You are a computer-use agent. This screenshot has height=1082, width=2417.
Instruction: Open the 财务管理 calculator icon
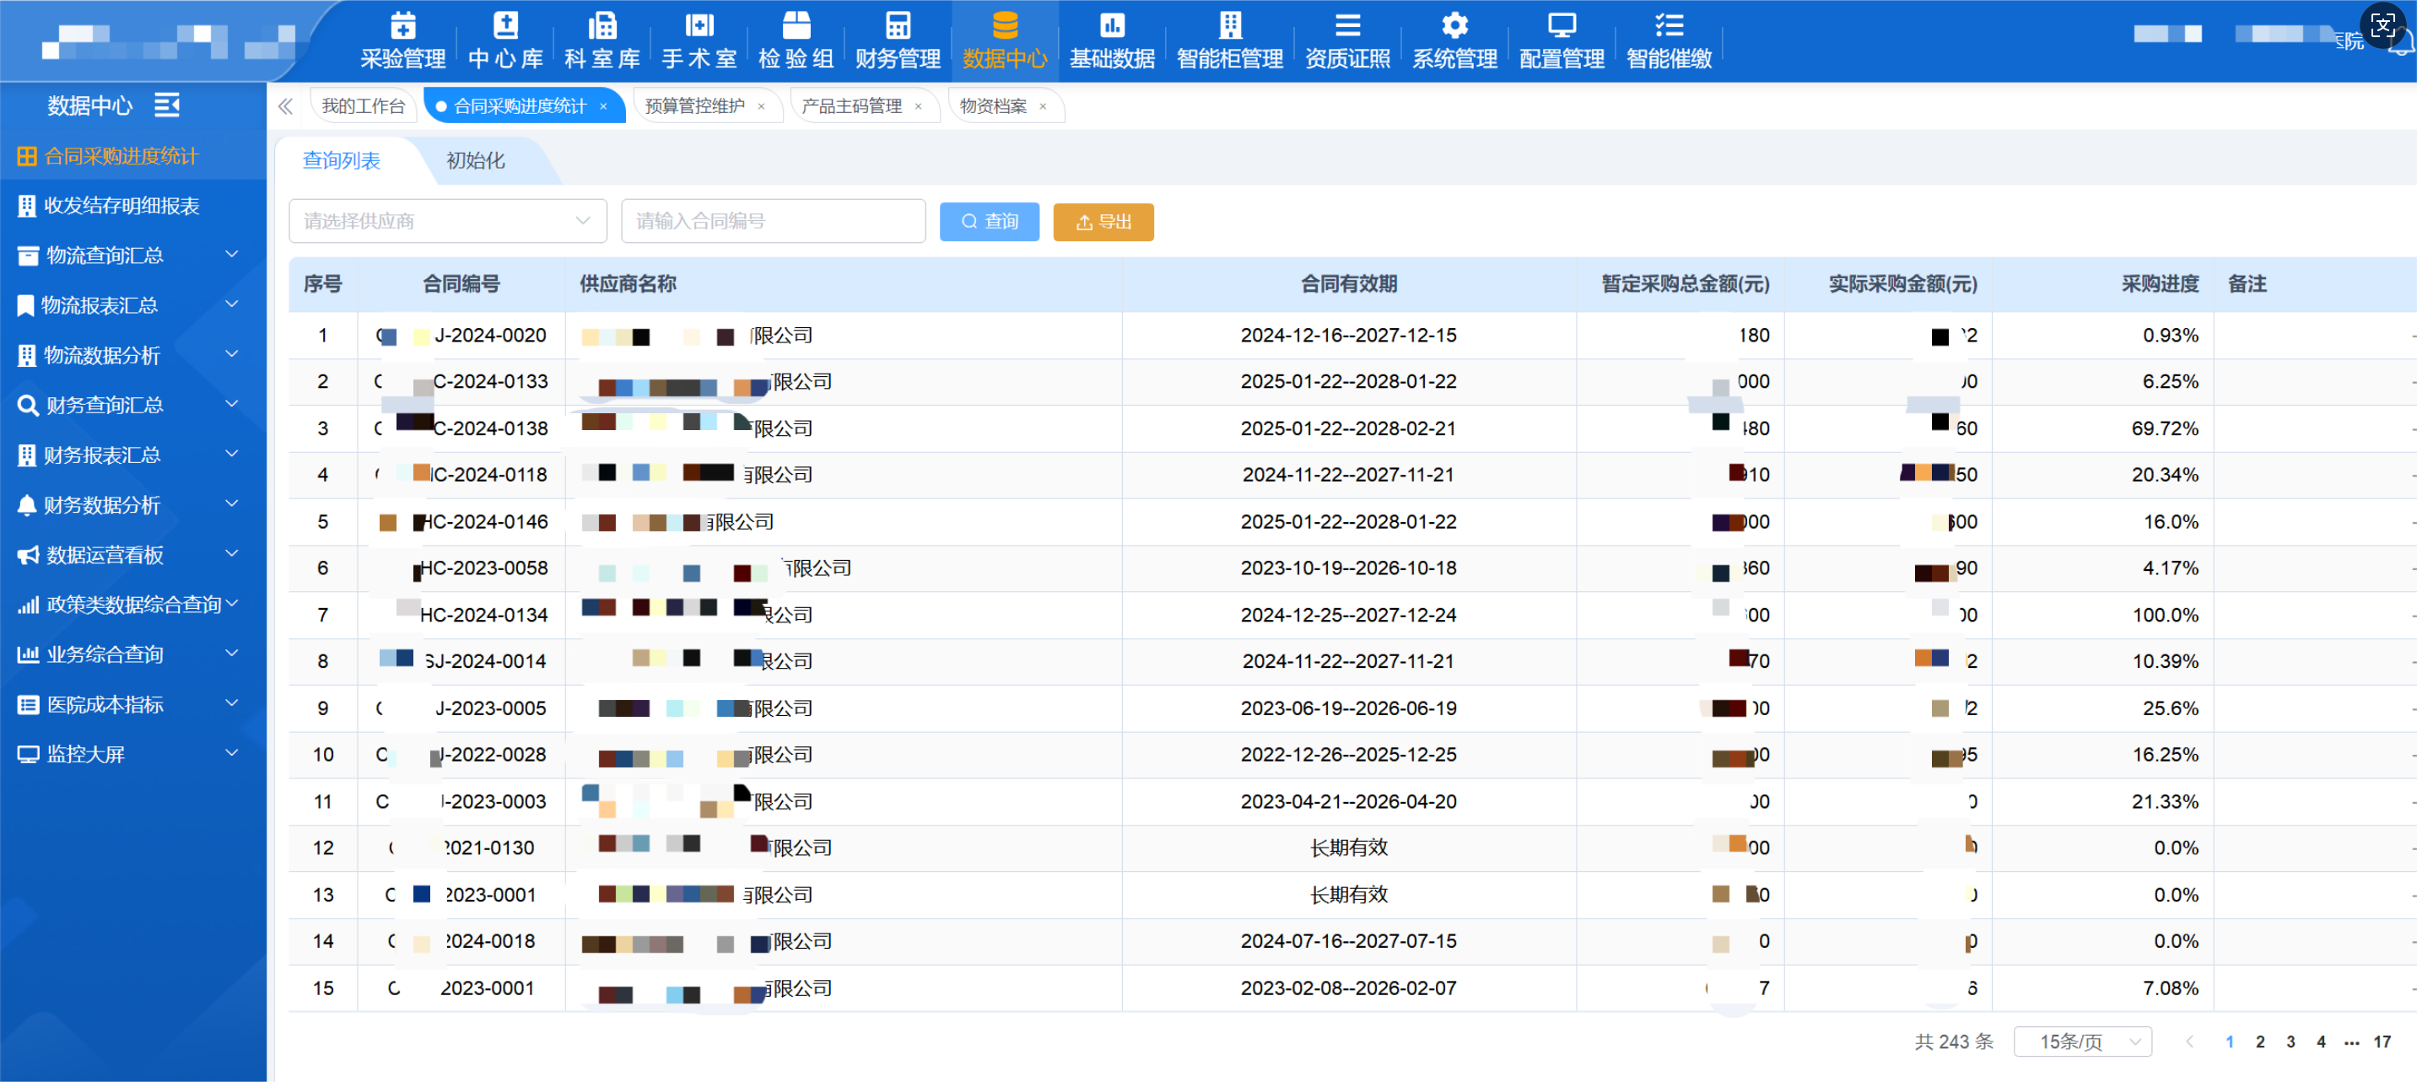897,25
